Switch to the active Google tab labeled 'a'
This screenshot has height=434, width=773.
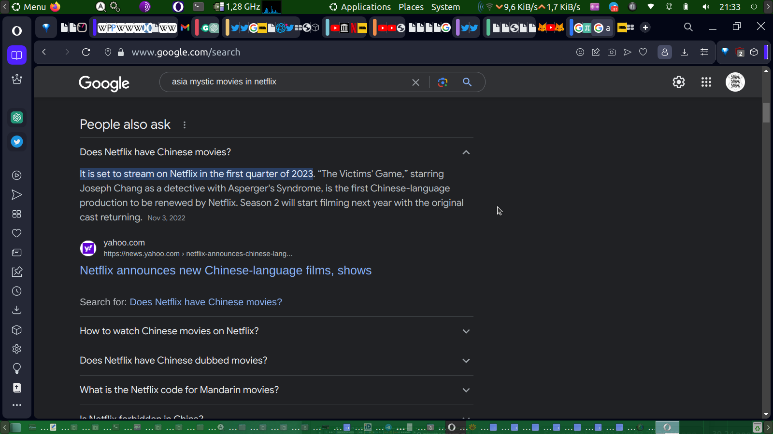[602, 27]
